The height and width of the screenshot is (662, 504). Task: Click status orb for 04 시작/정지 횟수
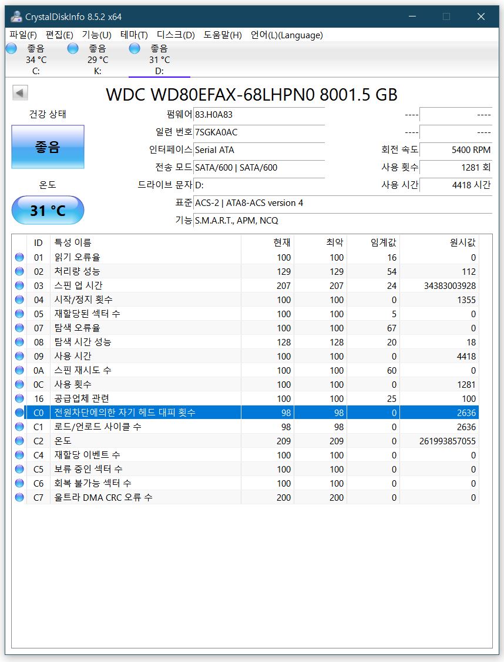click(19, 300)
